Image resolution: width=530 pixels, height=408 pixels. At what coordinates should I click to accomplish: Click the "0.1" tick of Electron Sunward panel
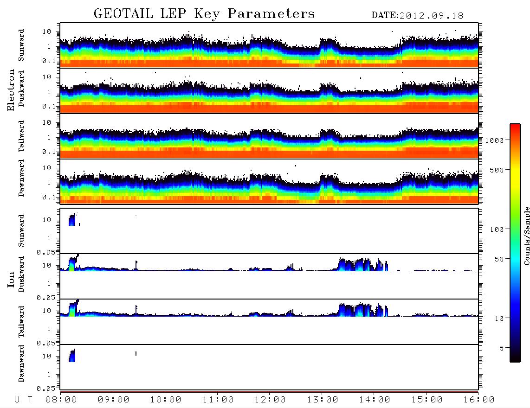coord(49,61)
